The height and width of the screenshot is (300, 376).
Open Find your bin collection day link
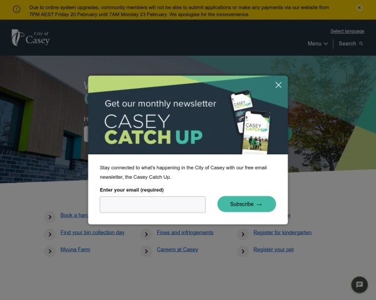click(92, 232)
